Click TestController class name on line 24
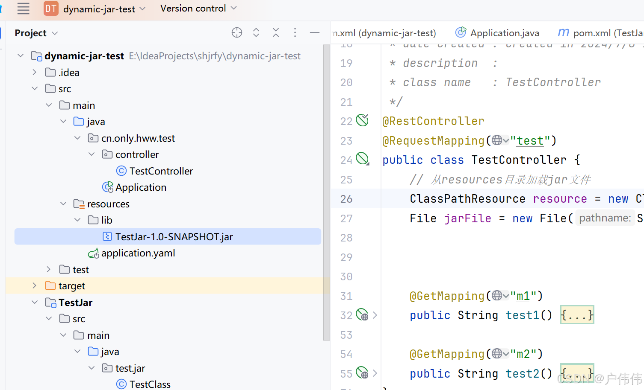Screen dimensions: 644x390 [x=519, y=160]
